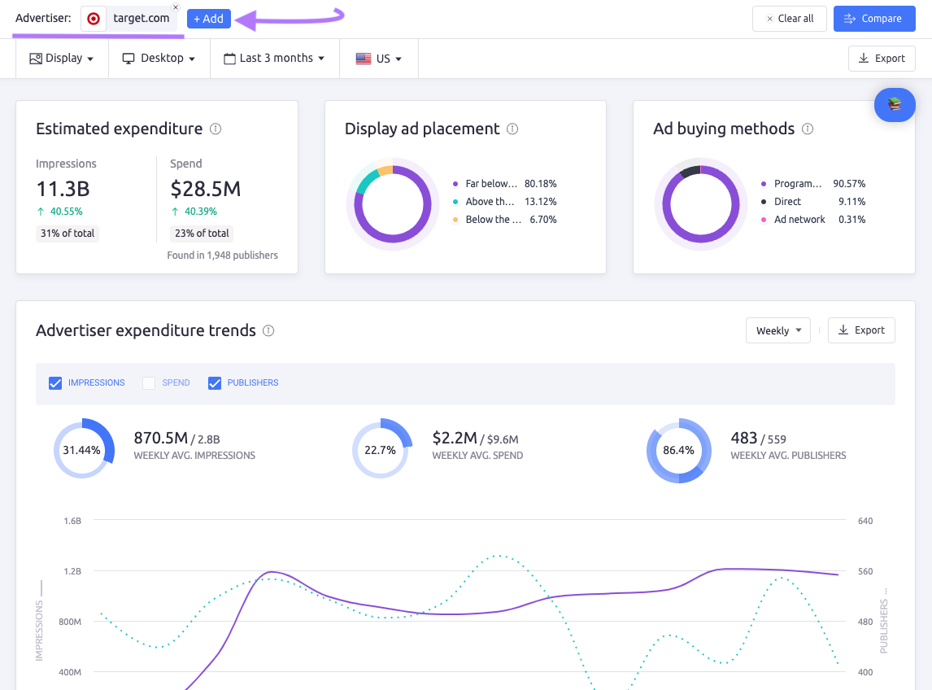Click the Below the… legend entry
This screenshot has height=690, width=932.
coord(505,220)
